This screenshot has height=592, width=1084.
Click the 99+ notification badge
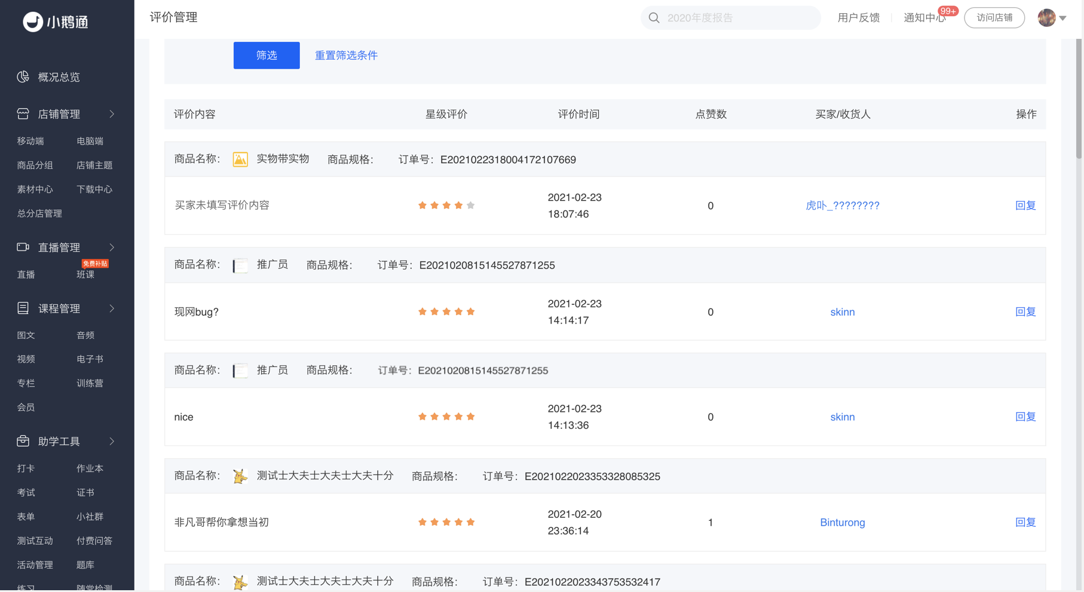[x=948, y=11]
